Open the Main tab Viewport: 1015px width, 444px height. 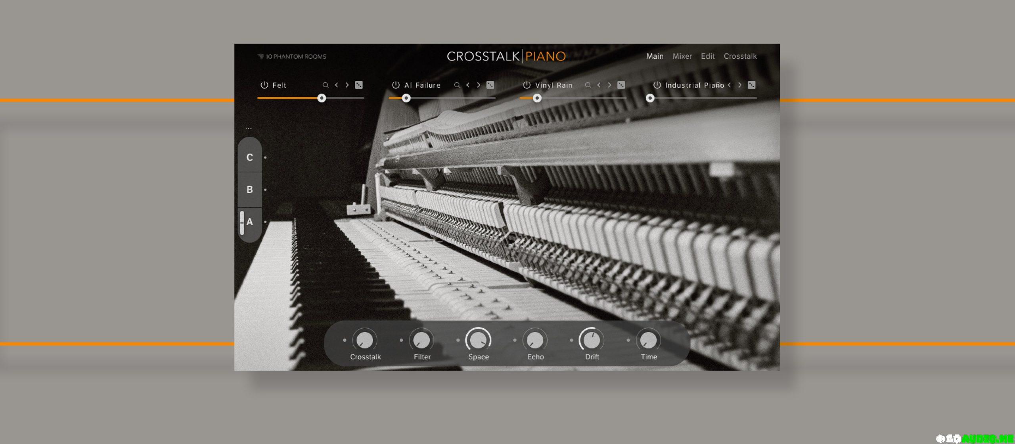click(655, 56)
